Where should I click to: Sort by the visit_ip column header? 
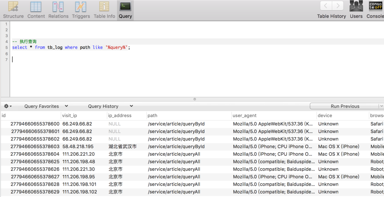pyautogui.click(x=70, y=116)
